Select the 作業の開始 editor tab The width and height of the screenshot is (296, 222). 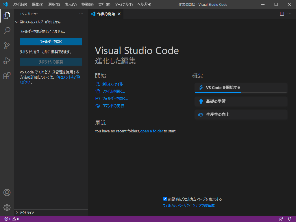tap(106, 14)
